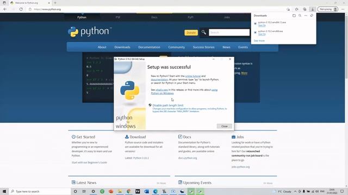The image size is (348, 195).
Task: Click the python logo on the site
Action: coord(90,31)
